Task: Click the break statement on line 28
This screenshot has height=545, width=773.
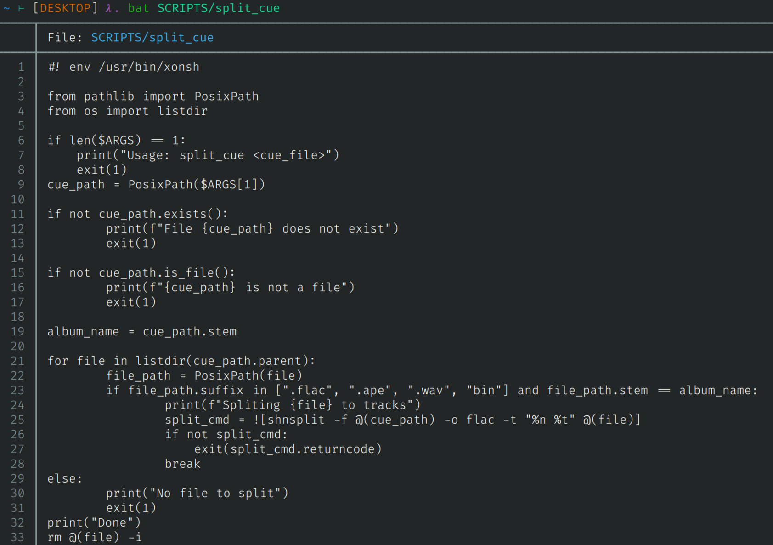Action: coord(182,464)
